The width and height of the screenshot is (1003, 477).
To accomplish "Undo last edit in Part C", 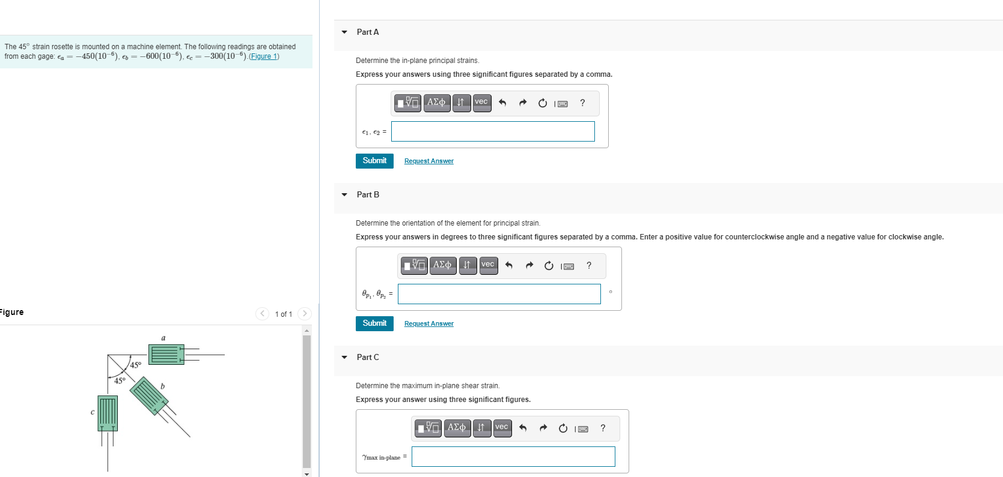I will [523, 428].
